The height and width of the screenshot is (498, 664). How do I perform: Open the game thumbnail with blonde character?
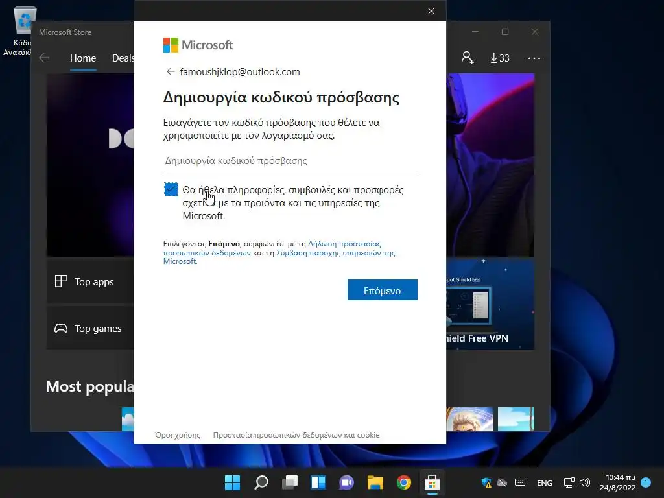click(x=469, y=419)
